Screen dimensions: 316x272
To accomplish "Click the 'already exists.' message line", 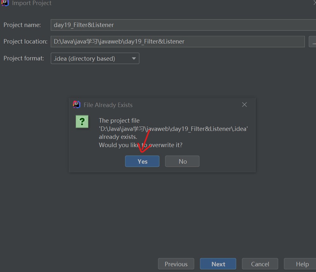I will 118,137.
